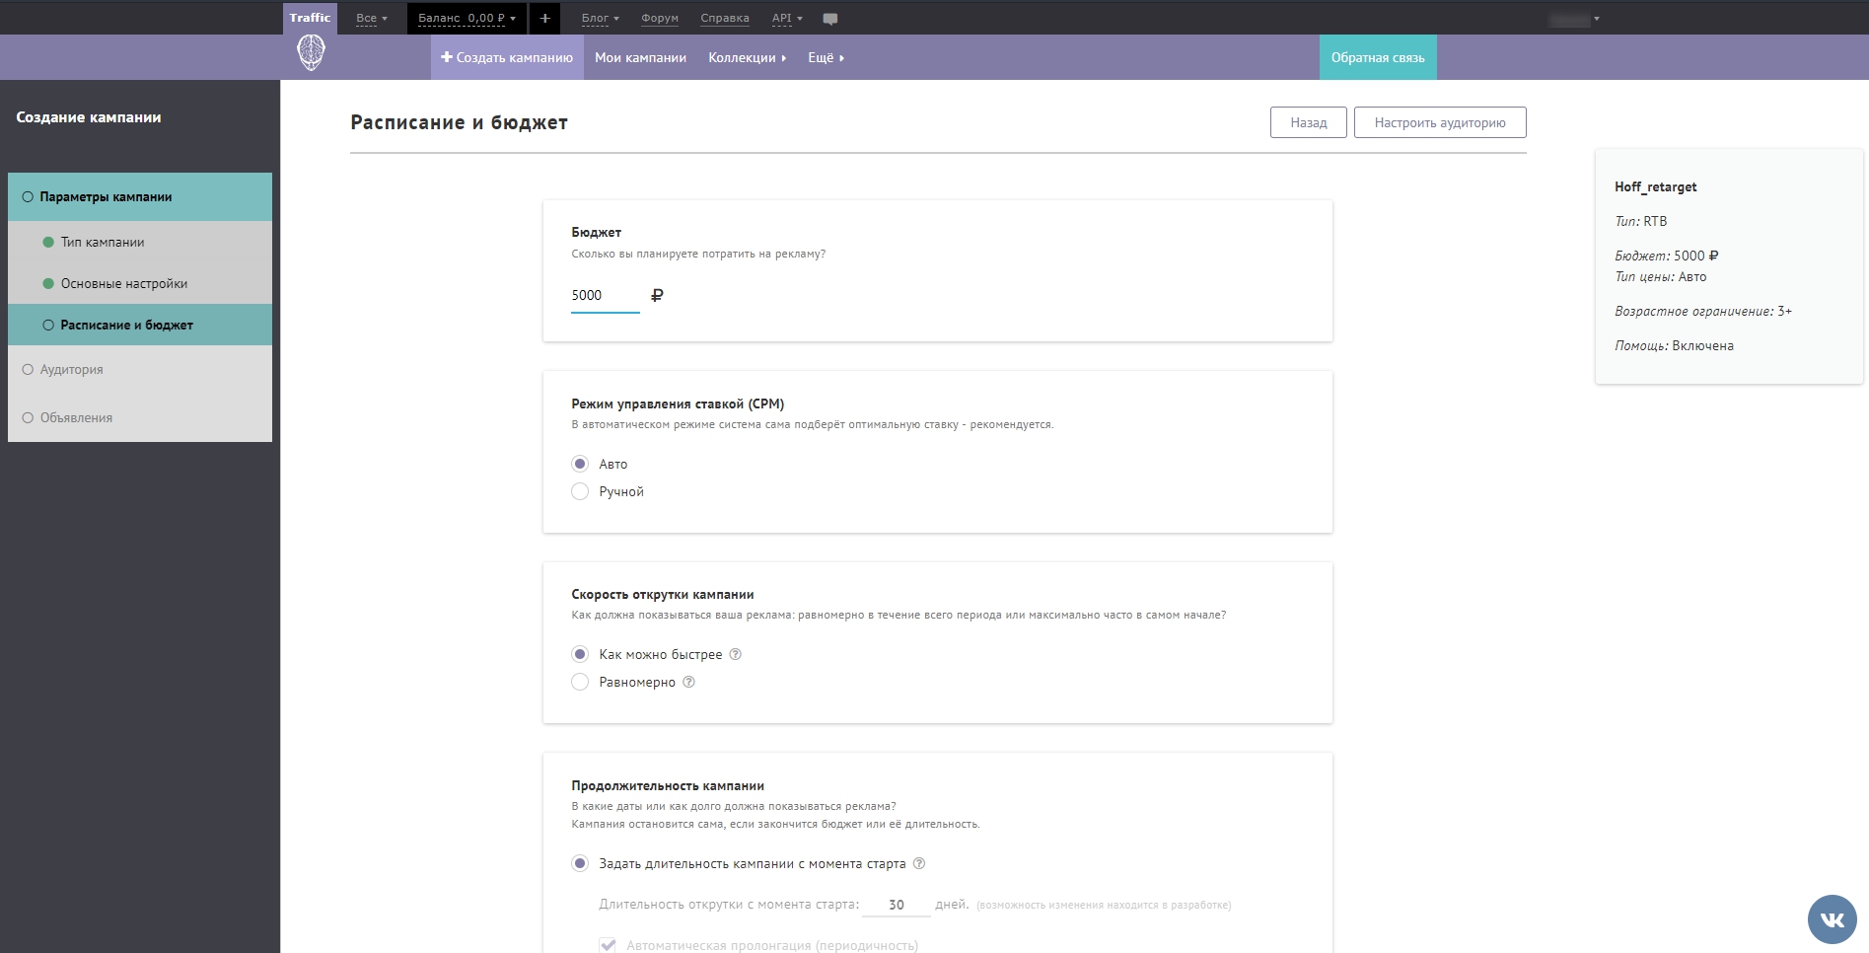This screenshot has height=953, width=1869.
Task: Go to 'Объявления' step
Action: [x=140, y=417]
